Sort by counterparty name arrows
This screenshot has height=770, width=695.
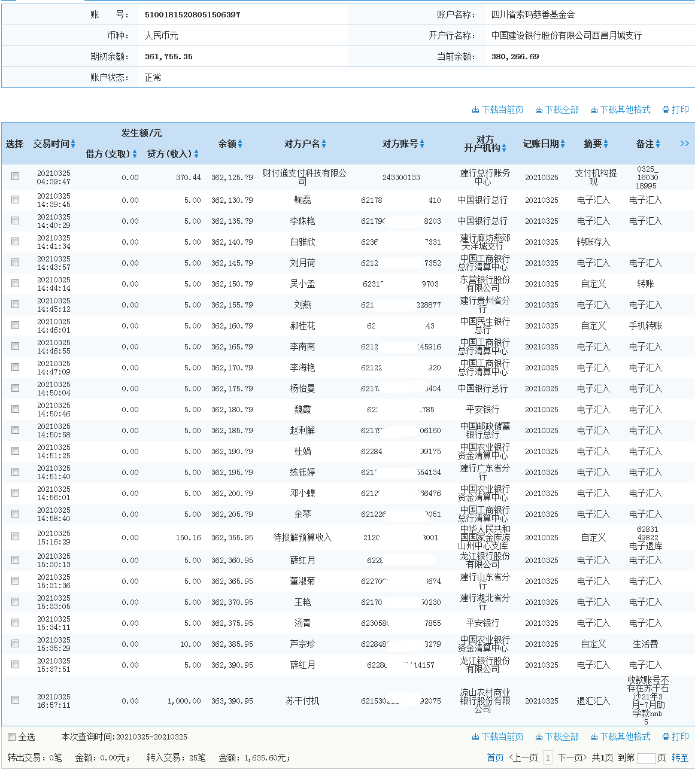pos(324,144)
